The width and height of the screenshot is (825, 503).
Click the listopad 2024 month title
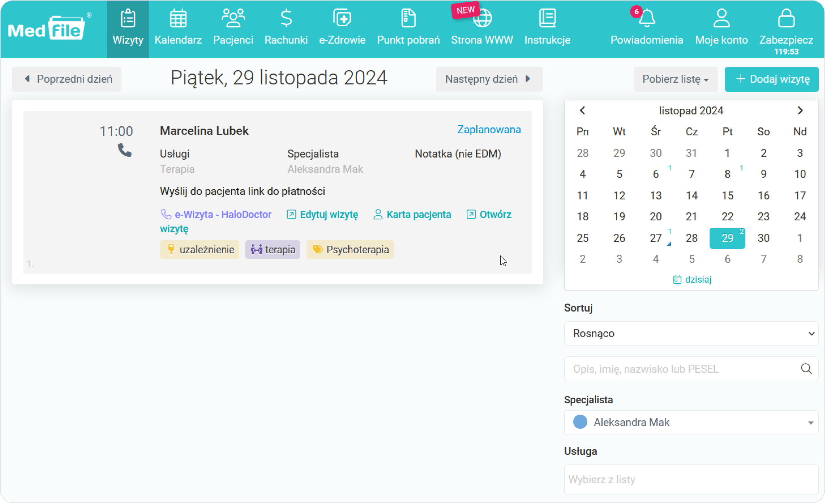pyautogui.click(x=691, y=111)
